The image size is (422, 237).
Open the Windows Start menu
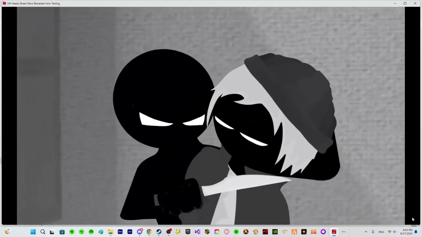[33, 232]
